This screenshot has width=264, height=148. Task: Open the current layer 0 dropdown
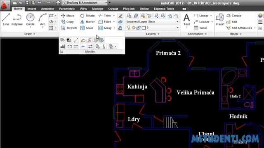152,28
